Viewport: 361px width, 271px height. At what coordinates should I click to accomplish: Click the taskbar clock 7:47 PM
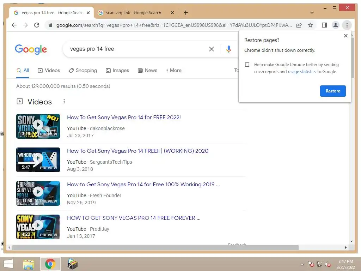click(x=345, y=261)
